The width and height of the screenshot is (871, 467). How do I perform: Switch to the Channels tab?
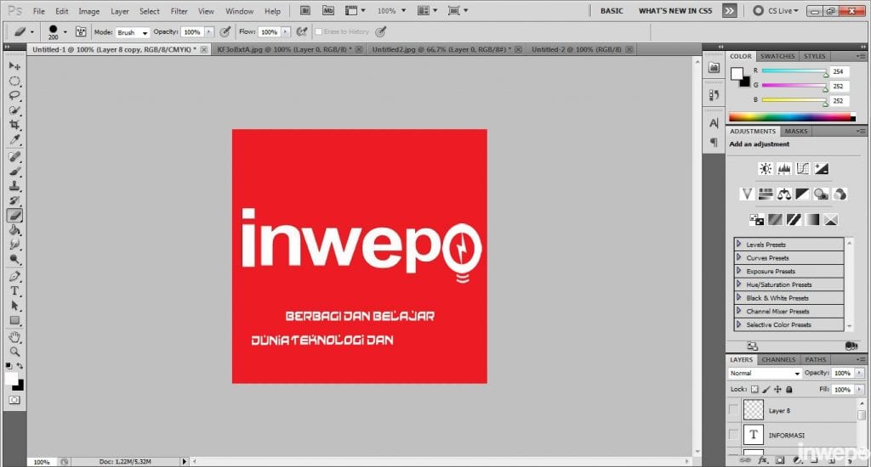coord(777,360)
